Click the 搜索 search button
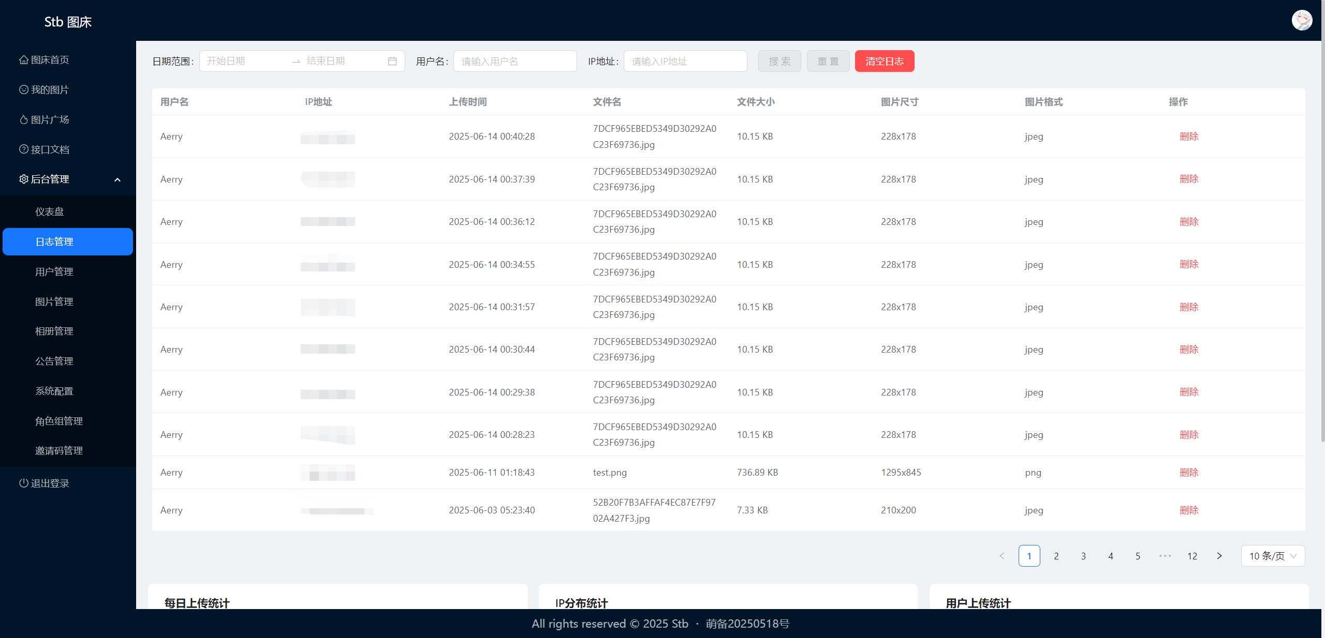Image resolution: width=1325 pixels, height=638 pixels. pyautogui.click(x=779, y=60)
